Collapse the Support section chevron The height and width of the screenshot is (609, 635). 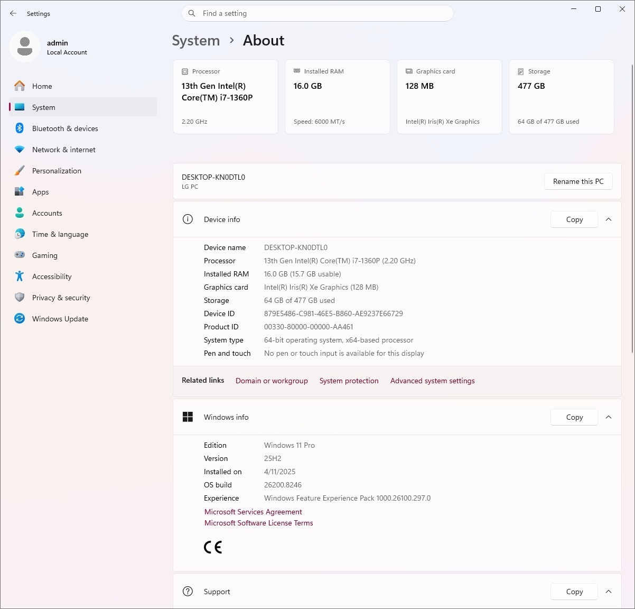tap(609, 592)
